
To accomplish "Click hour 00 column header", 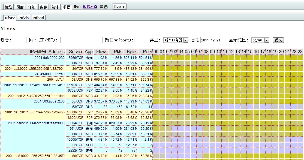I will pyautogui.click(x=156, y=52).
